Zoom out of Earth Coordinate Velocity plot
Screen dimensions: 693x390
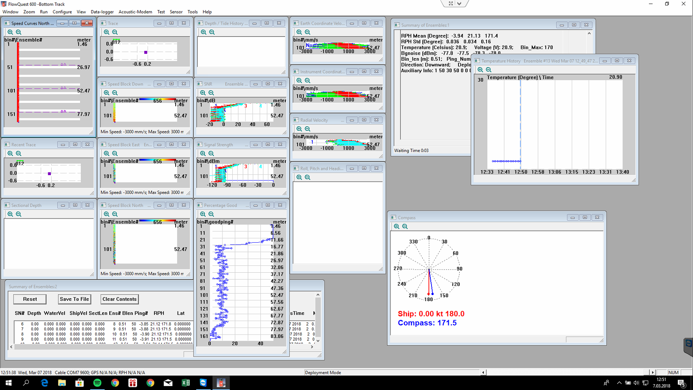pyautogui.click(x=308, y=32)
